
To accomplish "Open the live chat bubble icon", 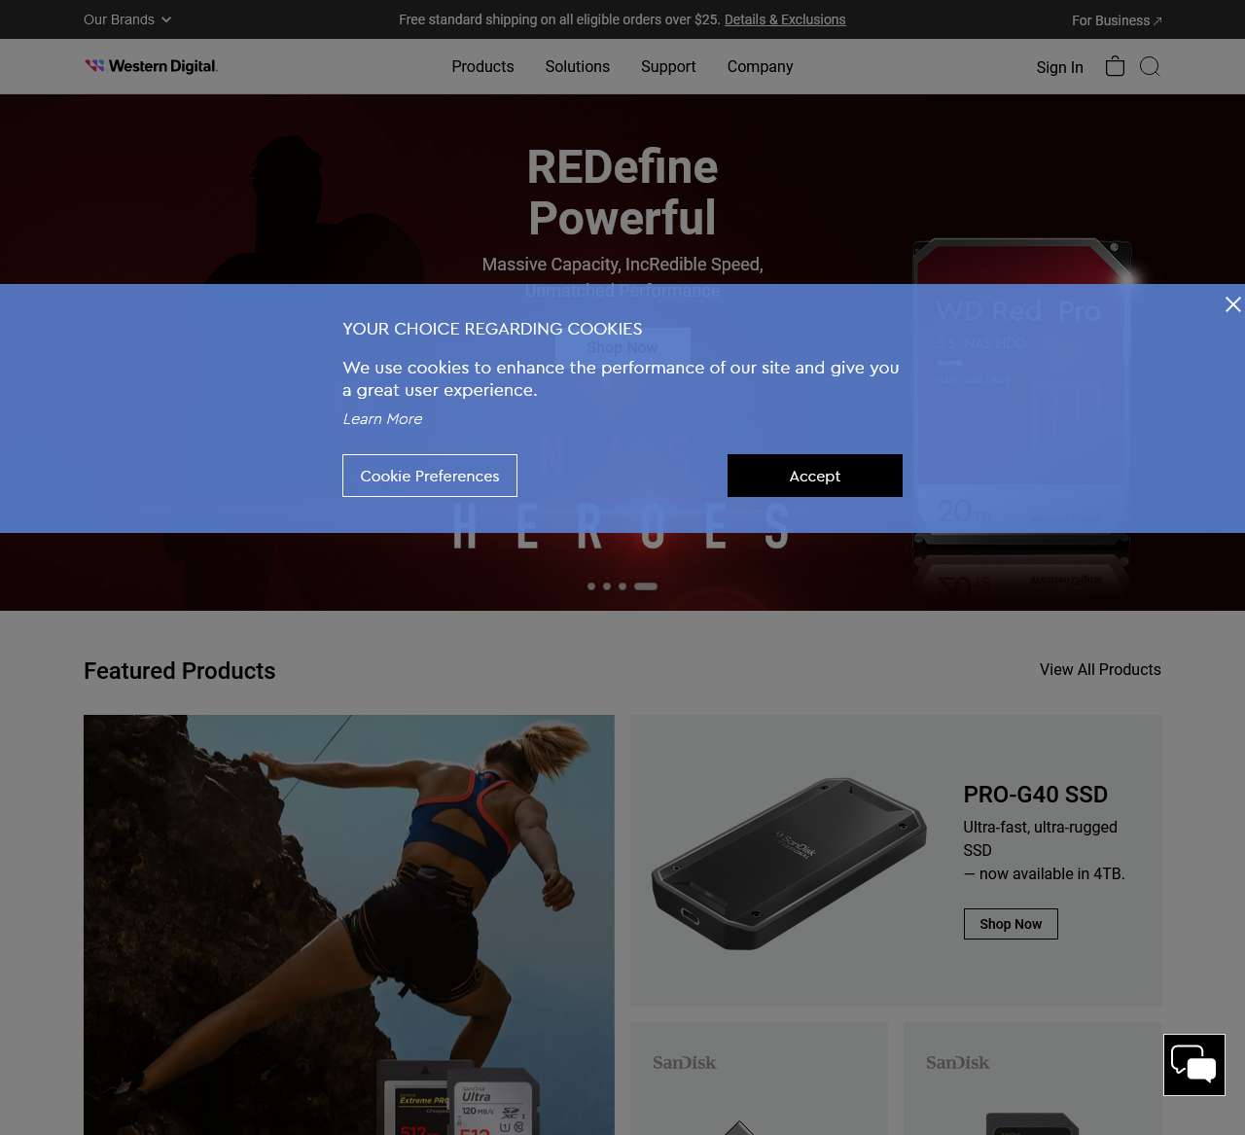I will pos(1194,1065).
